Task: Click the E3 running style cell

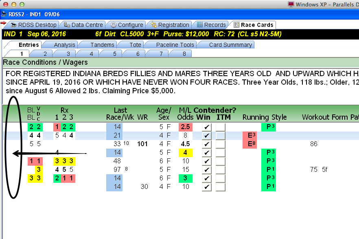Action: 250,136
